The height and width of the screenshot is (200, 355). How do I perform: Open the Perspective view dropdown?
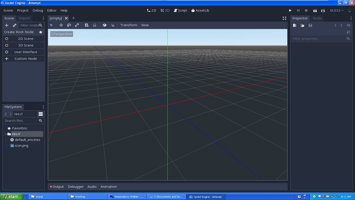pos(61,34)
